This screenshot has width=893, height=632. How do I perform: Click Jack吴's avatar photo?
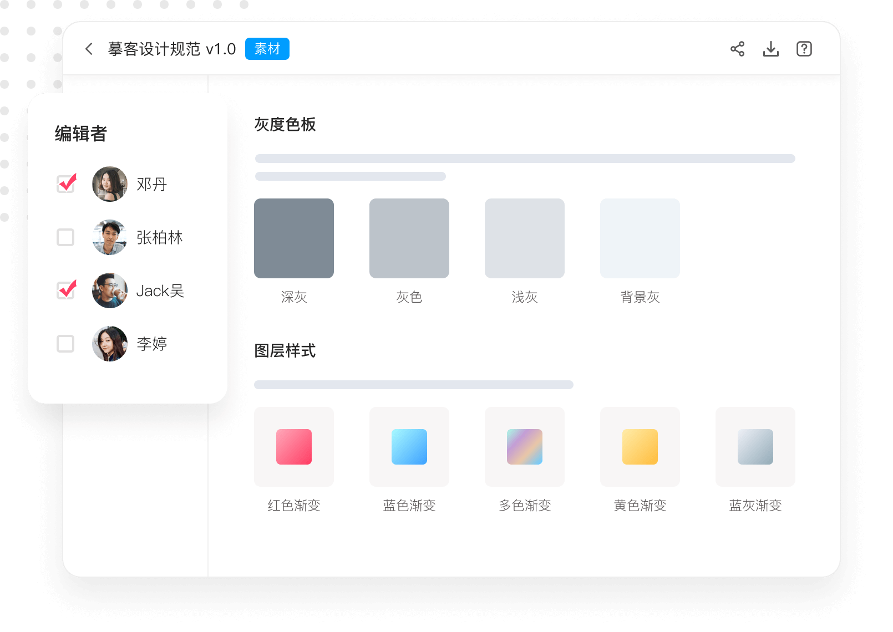click(x=110, y=290)
